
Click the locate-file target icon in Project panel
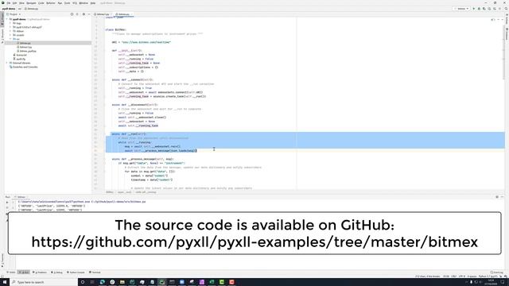(x=72, y=14)
